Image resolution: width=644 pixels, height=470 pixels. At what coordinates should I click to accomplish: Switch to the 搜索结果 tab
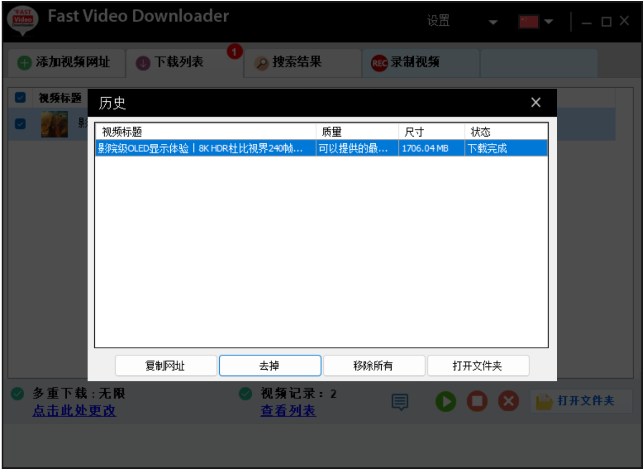coord(302,63)
